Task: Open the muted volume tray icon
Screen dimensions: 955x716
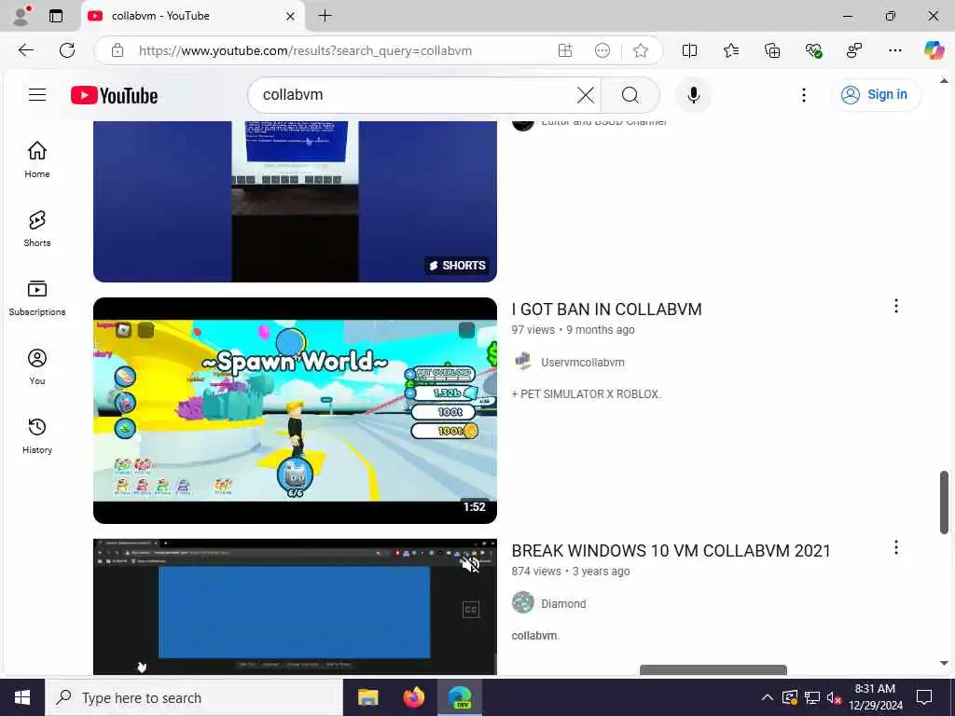Action: (x=834, y=697)
